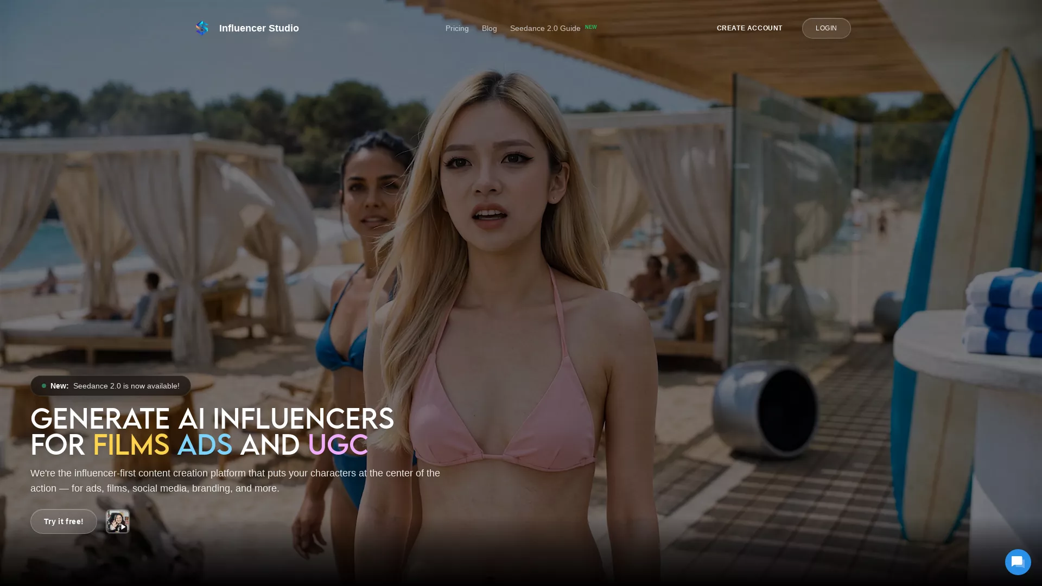Open the chat support bubble
Screen dimensions: 1042x586
(1018, 562)
